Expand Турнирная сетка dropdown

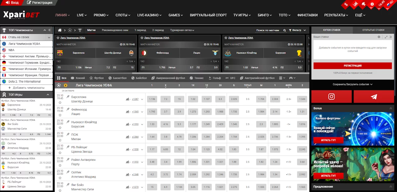point(182,30)
